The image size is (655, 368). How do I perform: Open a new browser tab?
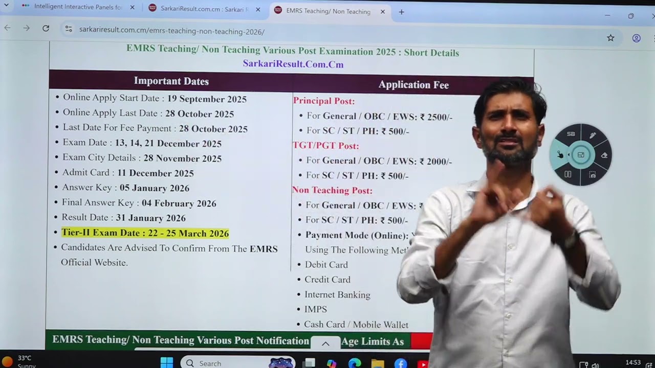pyautogui.click(x=401, y=12)
